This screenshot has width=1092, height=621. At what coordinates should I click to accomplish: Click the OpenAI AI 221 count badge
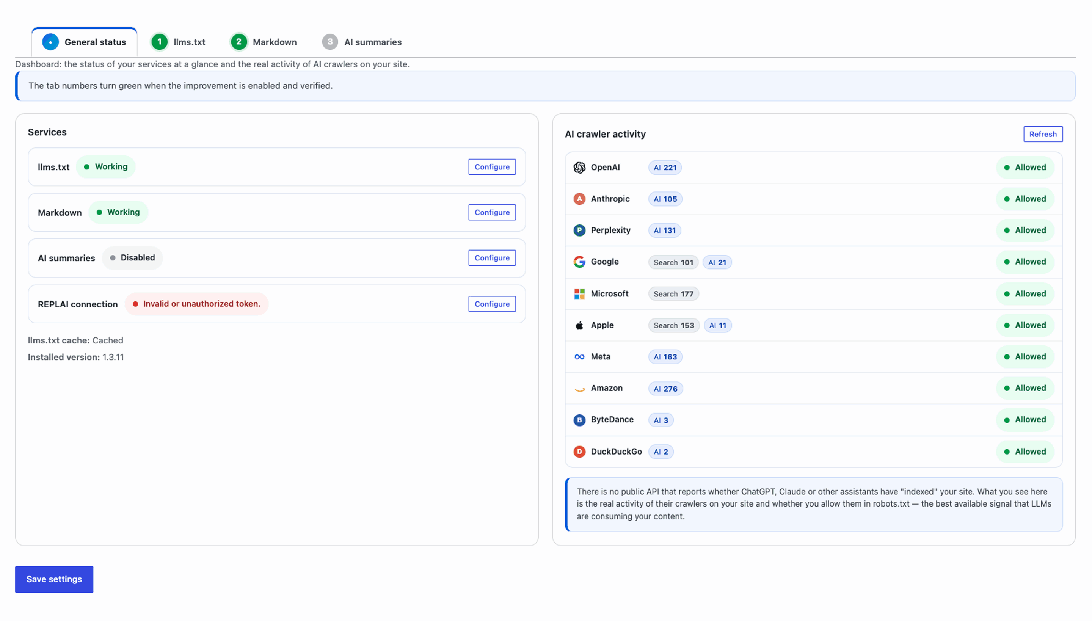coord(665,168)
